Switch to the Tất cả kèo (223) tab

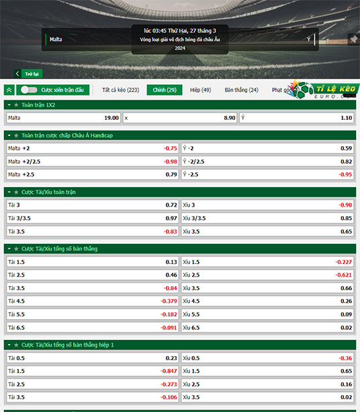121,90
